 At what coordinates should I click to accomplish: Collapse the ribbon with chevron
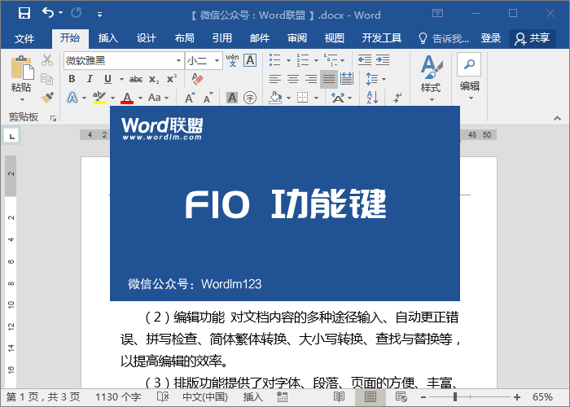point(557,118)
